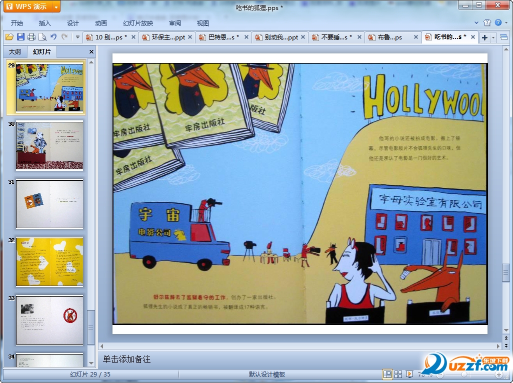
Task: Select slide 31 thumbnail
Action: click(x=49, y=204)
